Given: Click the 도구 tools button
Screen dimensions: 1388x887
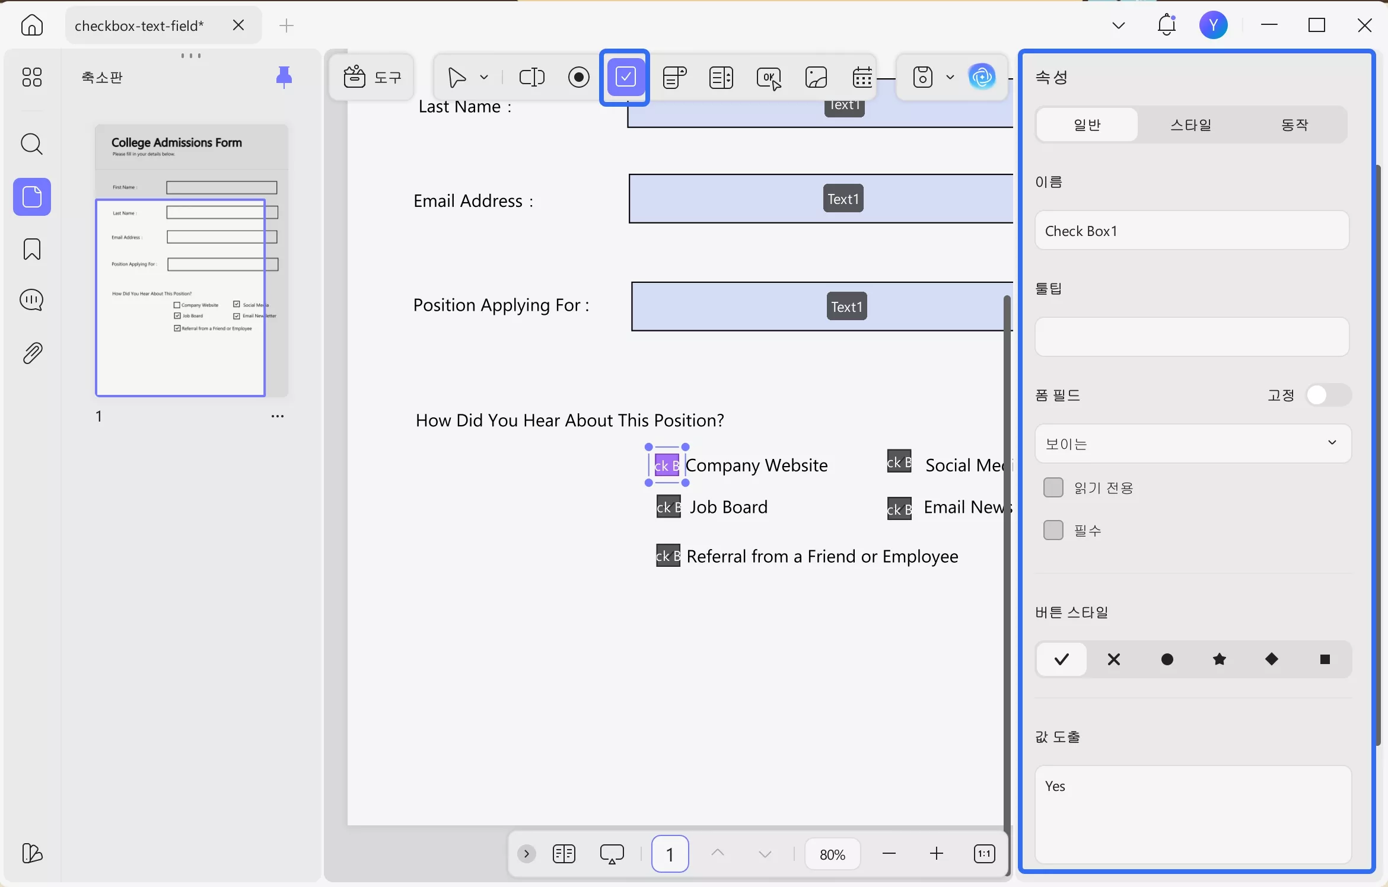Looking at the screenshot, I should 372,77.
